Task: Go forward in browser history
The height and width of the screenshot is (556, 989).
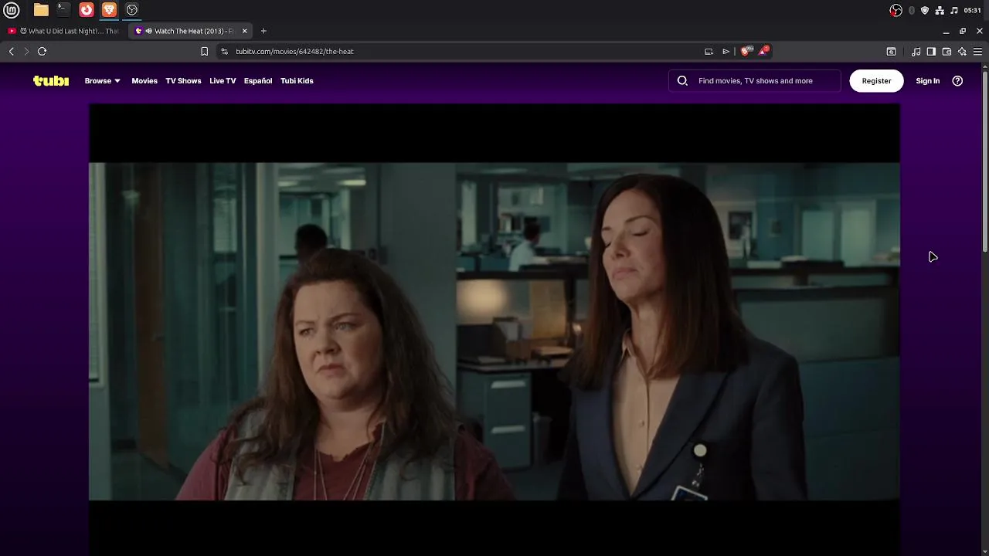Action: (x=26, y=51)
